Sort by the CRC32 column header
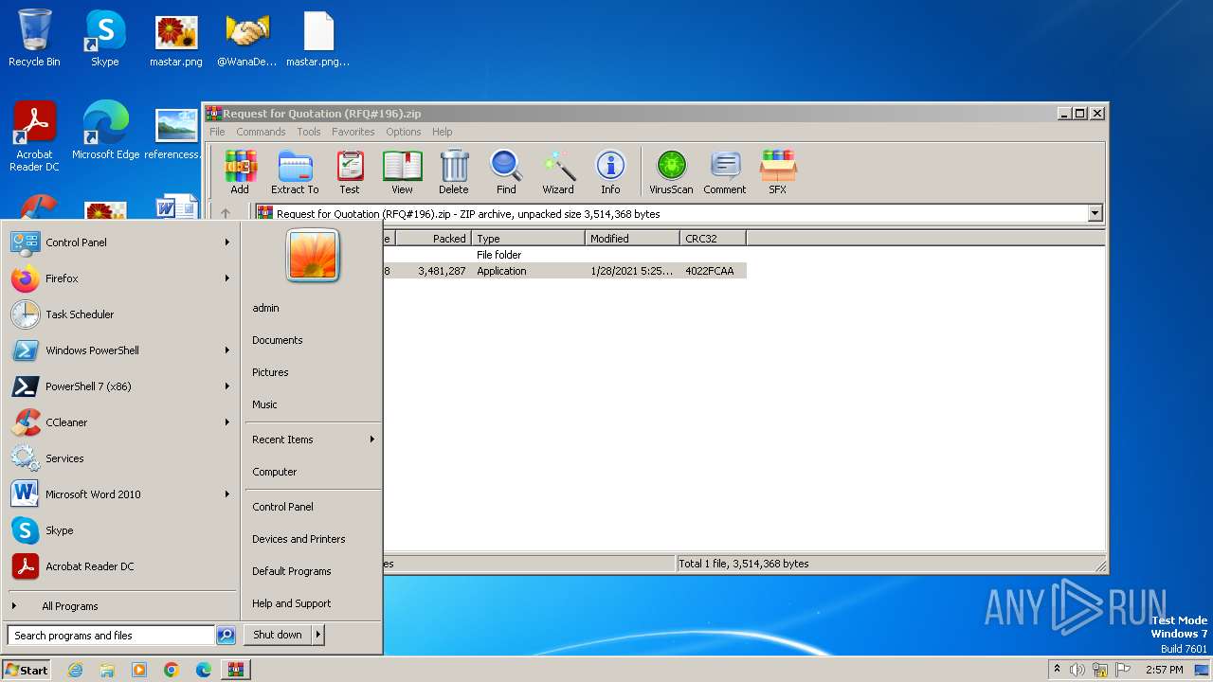Screen dimensions: 1213x682 click(713, 239)
